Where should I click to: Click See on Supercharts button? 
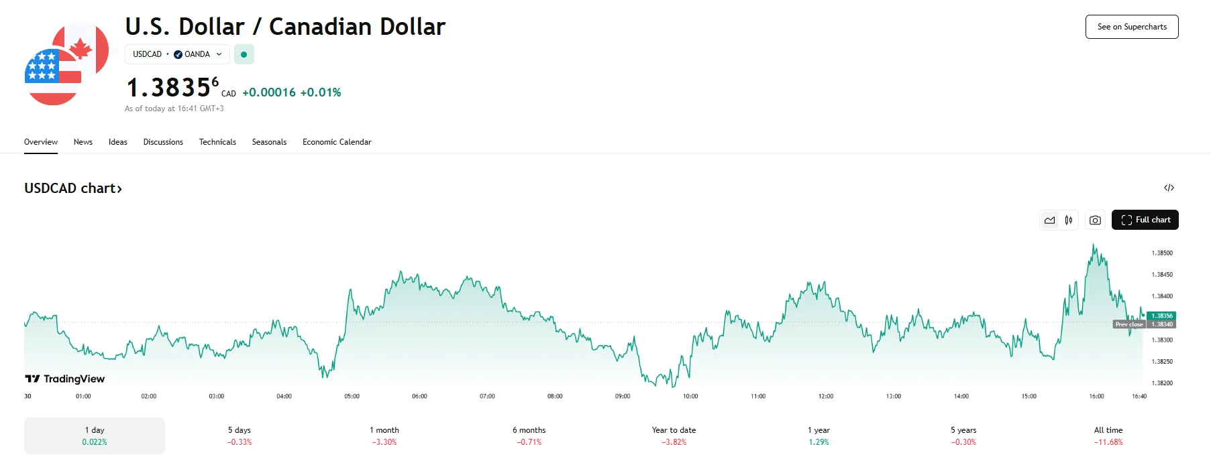click(1132, 27)
